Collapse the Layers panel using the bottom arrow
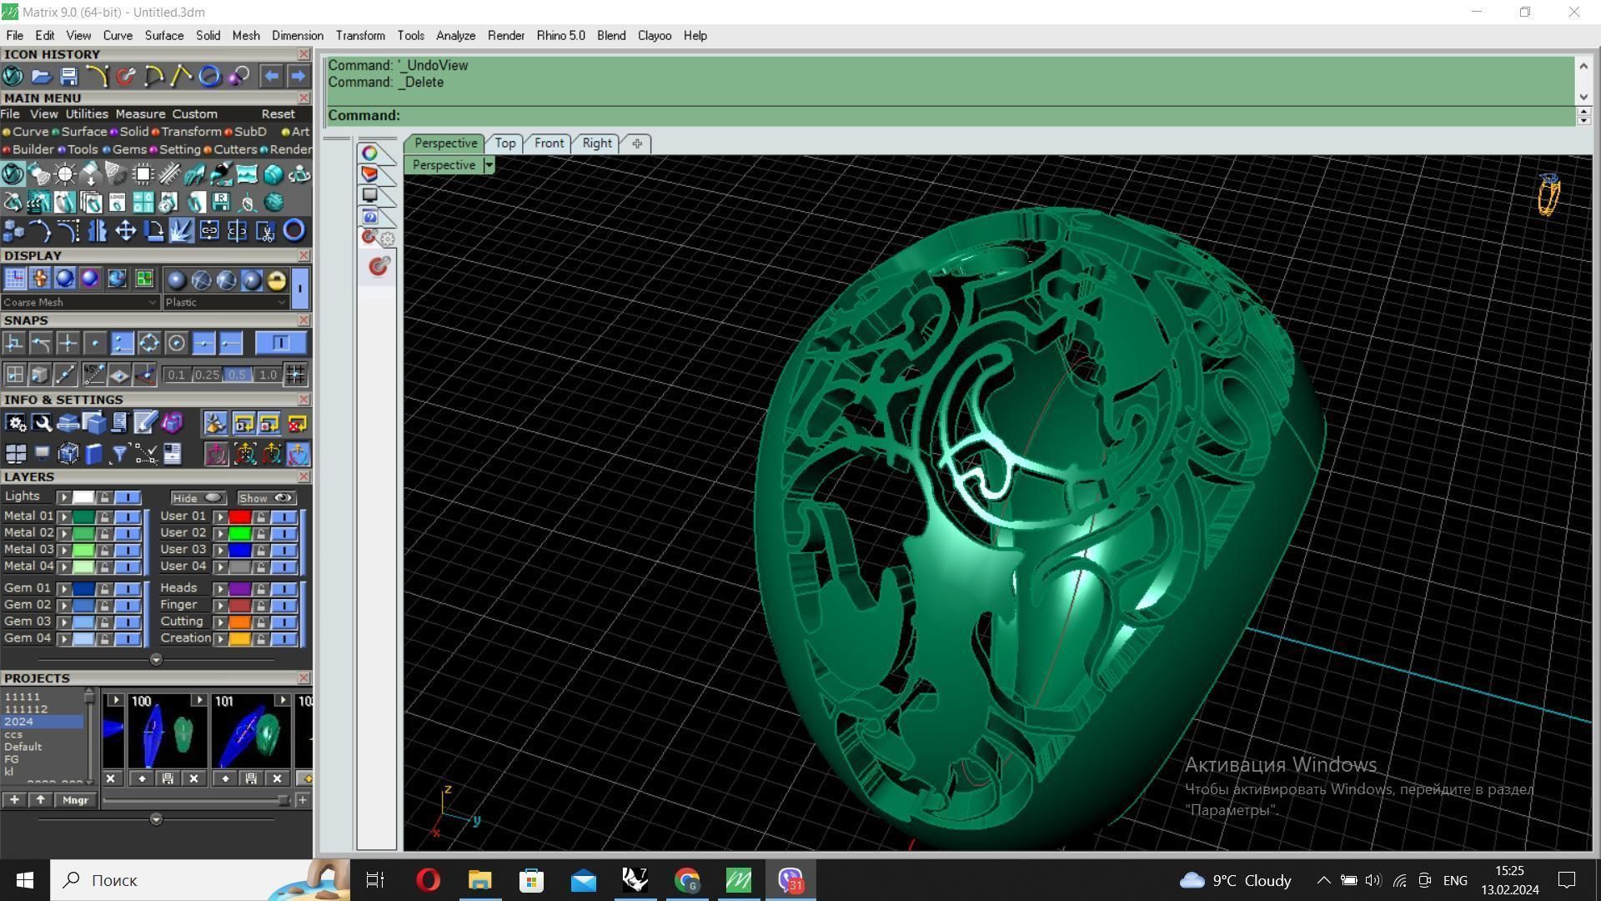 point(156,660)
